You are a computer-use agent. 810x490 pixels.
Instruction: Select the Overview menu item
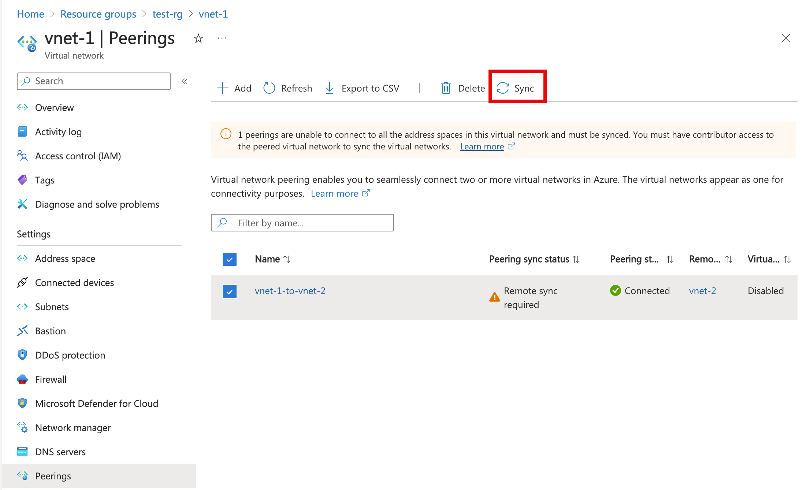[55, 107]
